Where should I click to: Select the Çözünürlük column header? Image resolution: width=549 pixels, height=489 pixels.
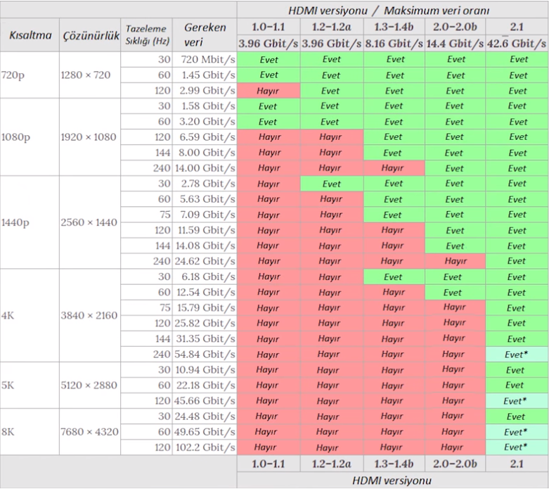91,35
